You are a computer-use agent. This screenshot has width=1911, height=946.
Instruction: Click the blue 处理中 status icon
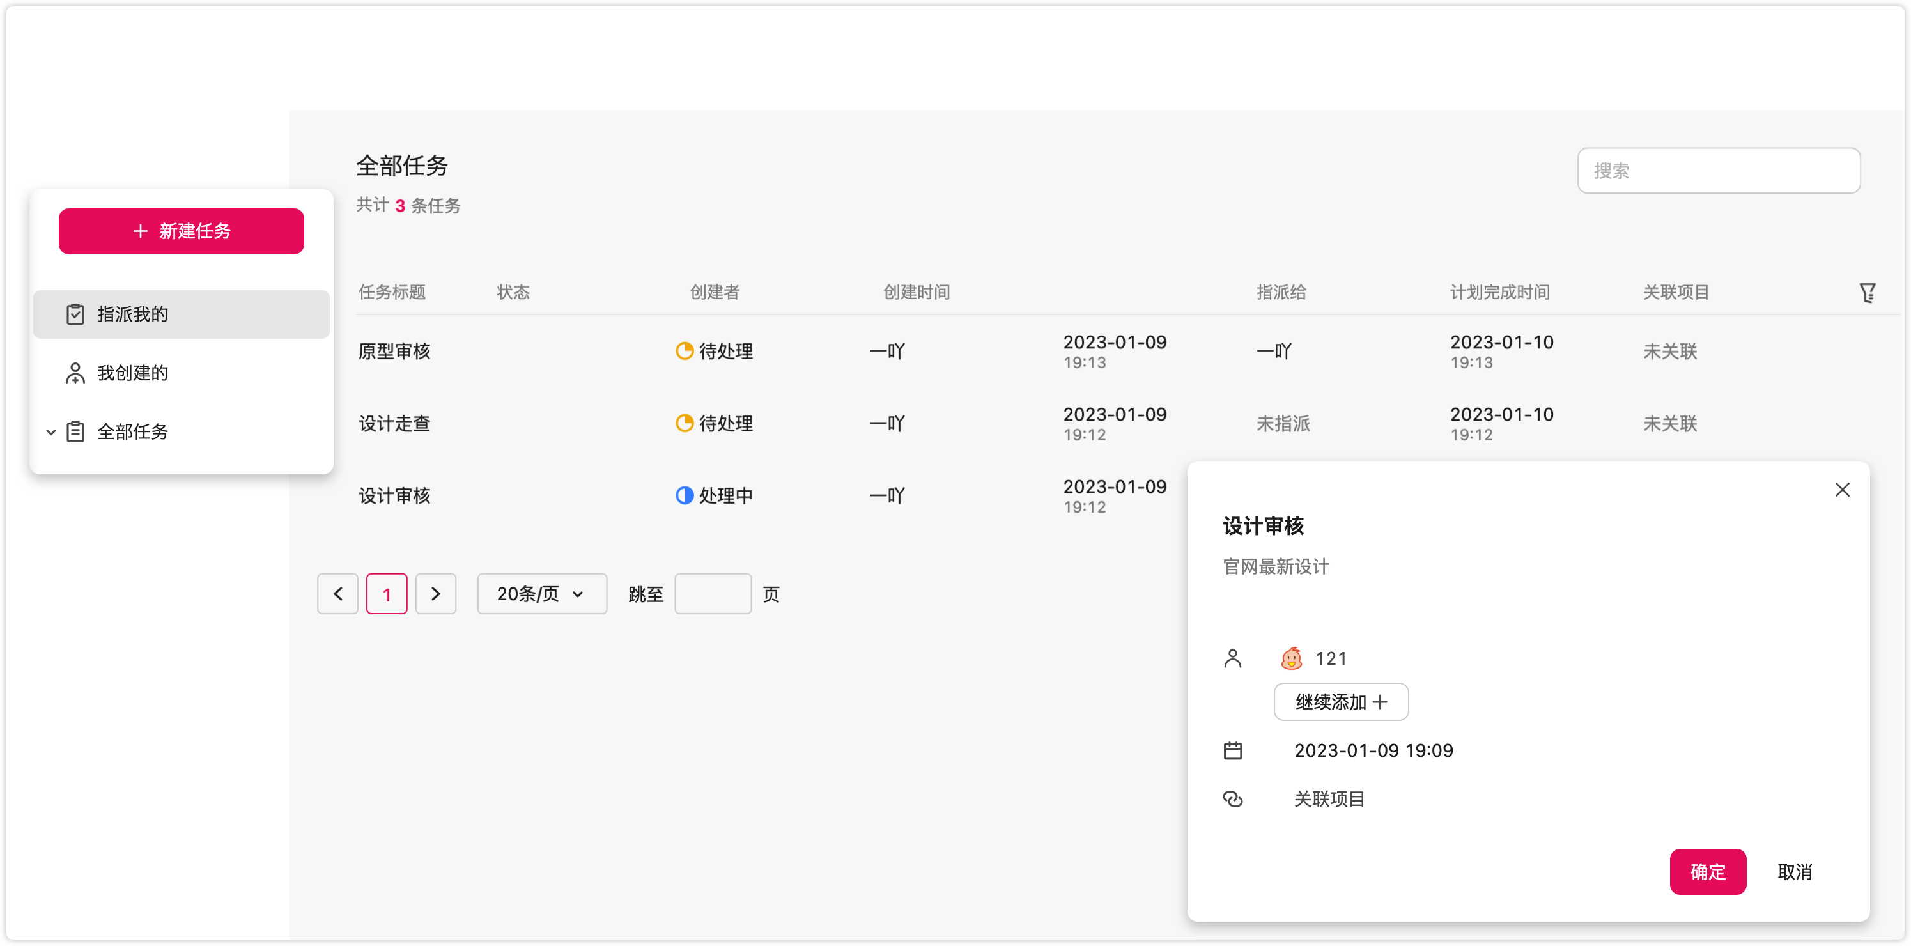point(684,495)
